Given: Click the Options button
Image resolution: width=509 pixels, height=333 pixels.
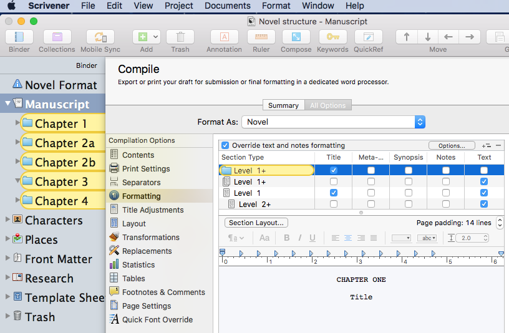Looking at the screenshot, I should tap(452, 146).
